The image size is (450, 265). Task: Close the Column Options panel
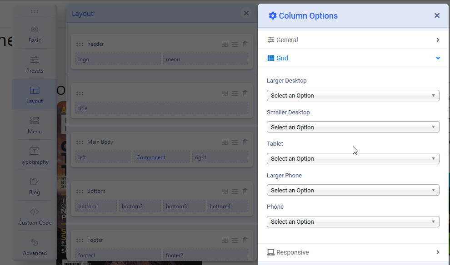tap(437, 15)
